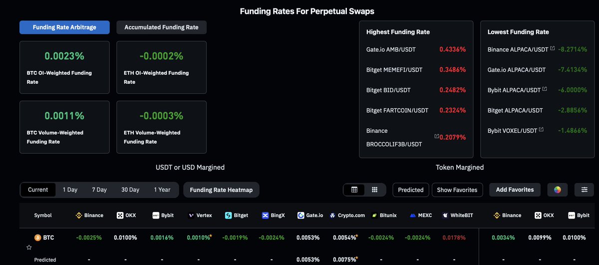Select the 1 Day timeframe tab
The image size is (599, 265).
tap(70, 190)
